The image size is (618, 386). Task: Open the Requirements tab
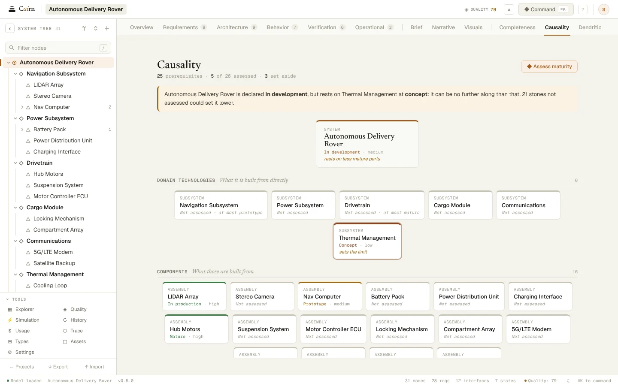pos(185,27)
